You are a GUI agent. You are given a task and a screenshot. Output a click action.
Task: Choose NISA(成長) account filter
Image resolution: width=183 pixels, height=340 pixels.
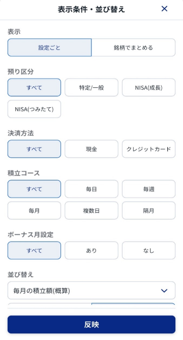pyautogui.click(x=148, y=87)
